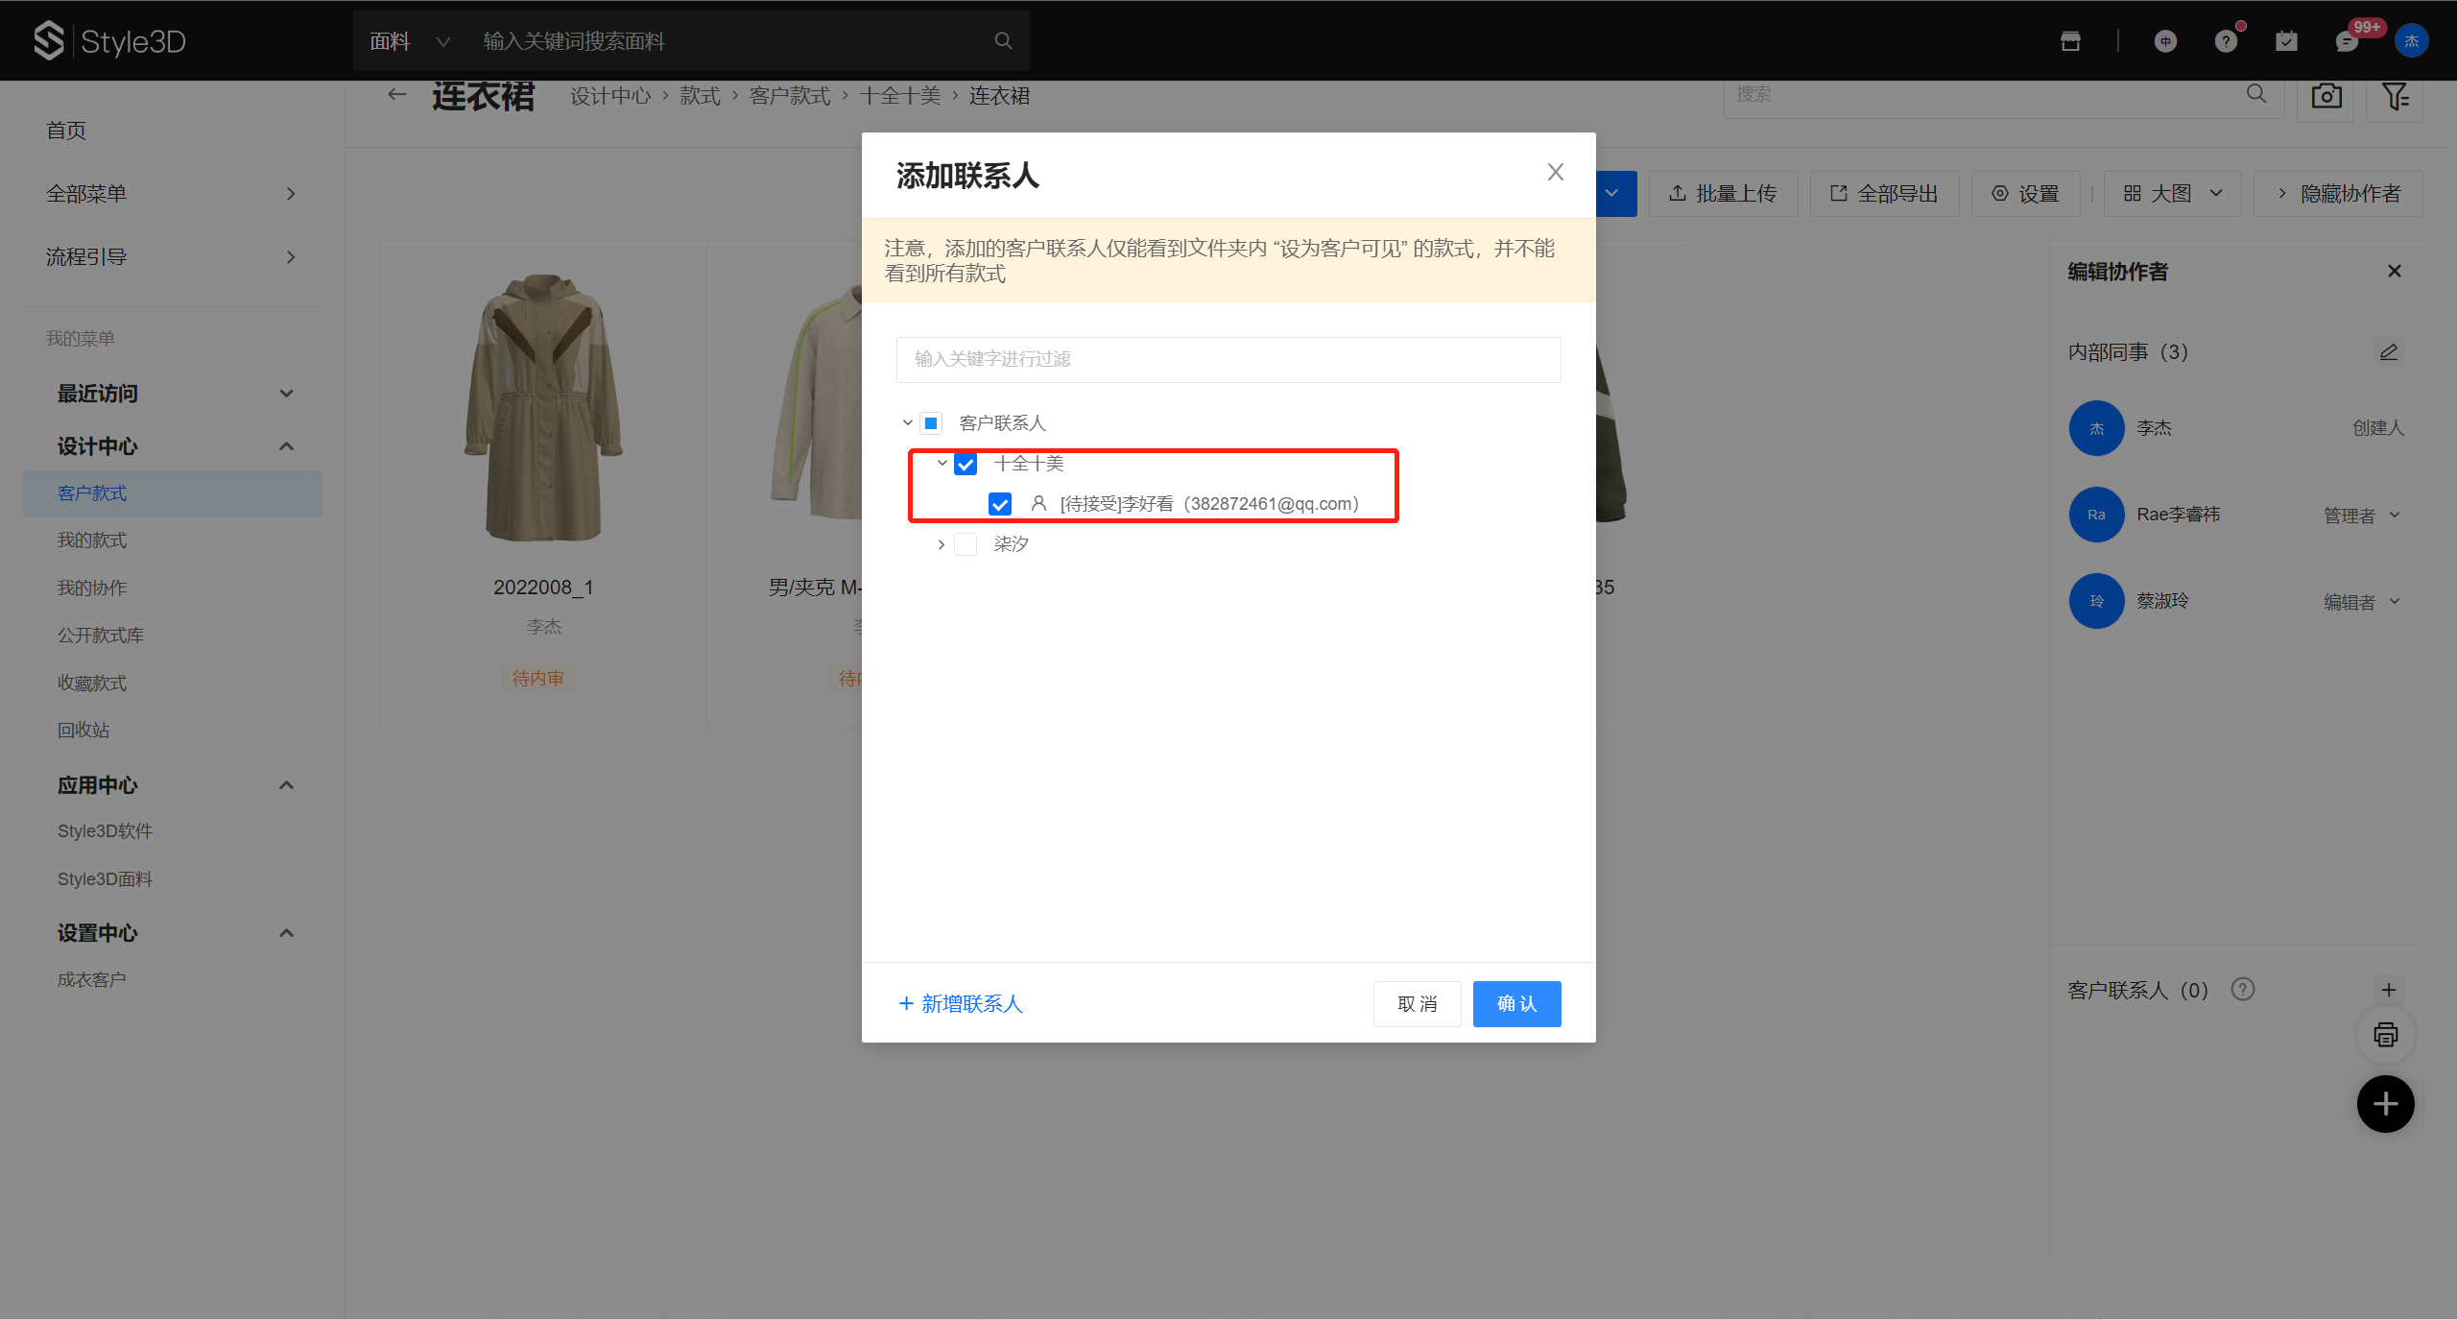Select 公开款式库 sidebar item

pos(101,636)
